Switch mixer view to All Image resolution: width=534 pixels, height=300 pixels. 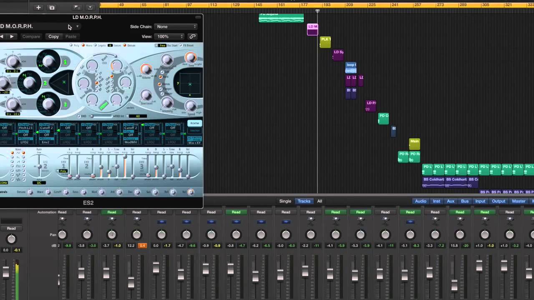point(320,201)
